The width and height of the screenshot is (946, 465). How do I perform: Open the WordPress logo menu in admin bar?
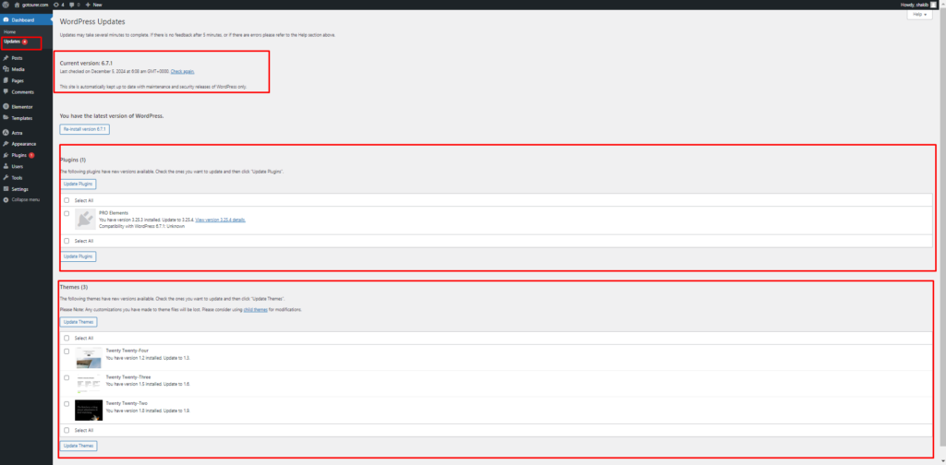click(x=6, y=5)
